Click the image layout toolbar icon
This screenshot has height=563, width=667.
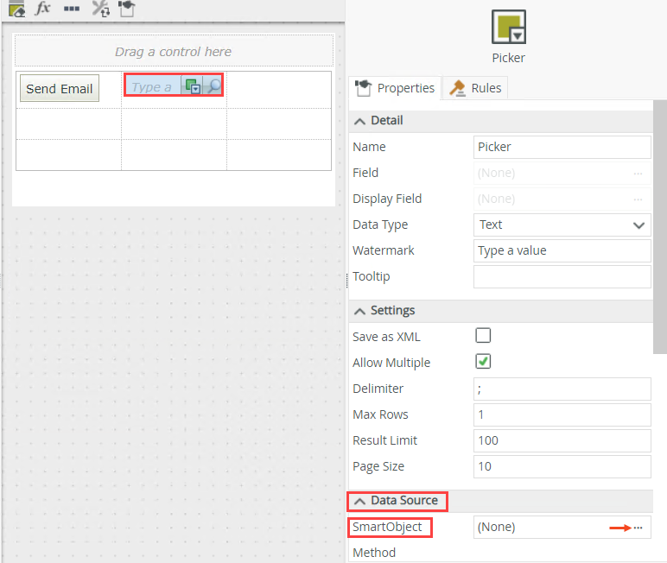pyautogui.click(x=16, y=9)
